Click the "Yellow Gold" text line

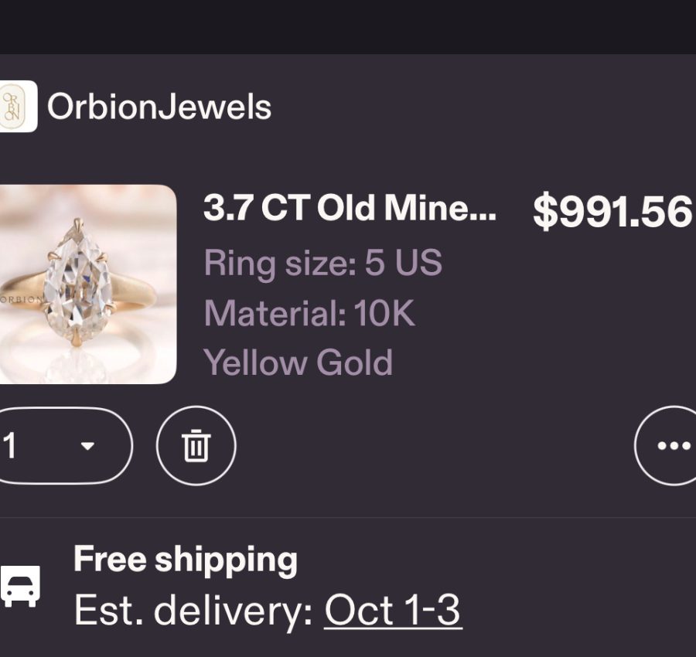pyautogui.click(x=298, y=363)
